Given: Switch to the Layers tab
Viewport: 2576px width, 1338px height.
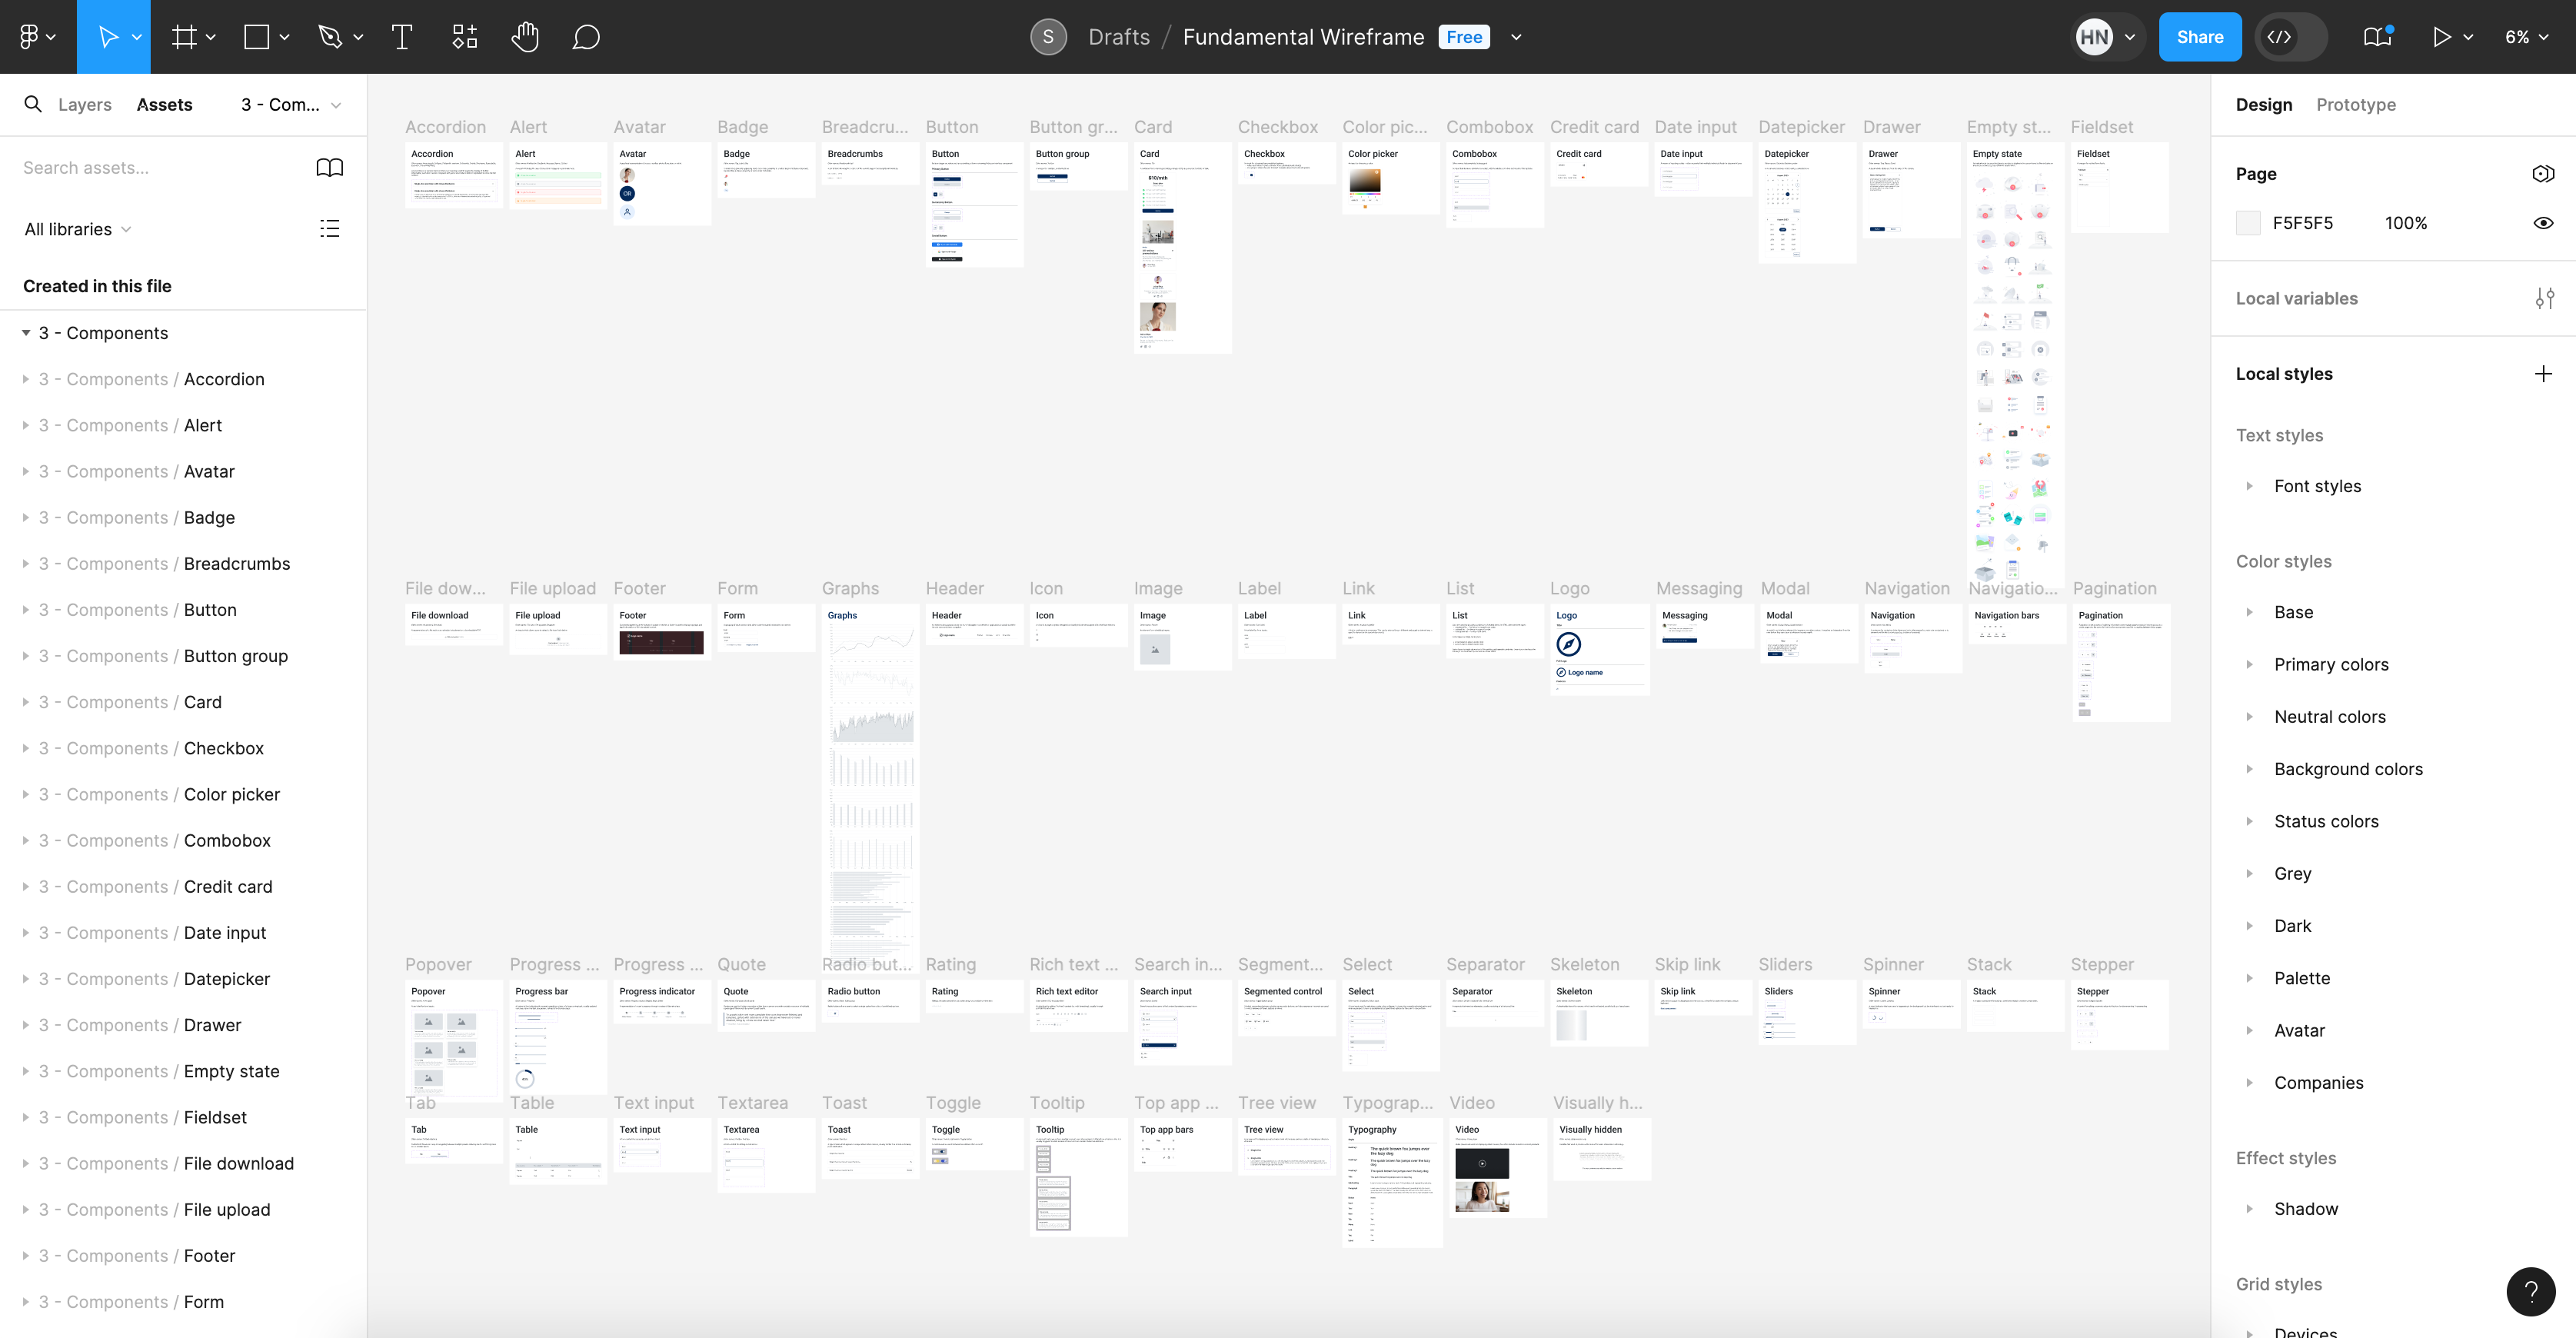Looking at the screenshot, I should 84,105.
